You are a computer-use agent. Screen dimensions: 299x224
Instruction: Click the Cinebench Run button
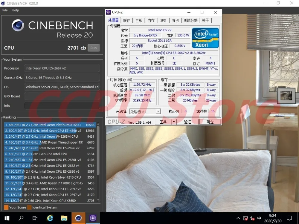click(94, 48)
